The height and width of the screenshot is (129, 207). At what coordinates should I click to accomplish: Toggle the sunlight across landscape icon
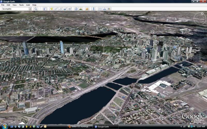tap(81, 9)
